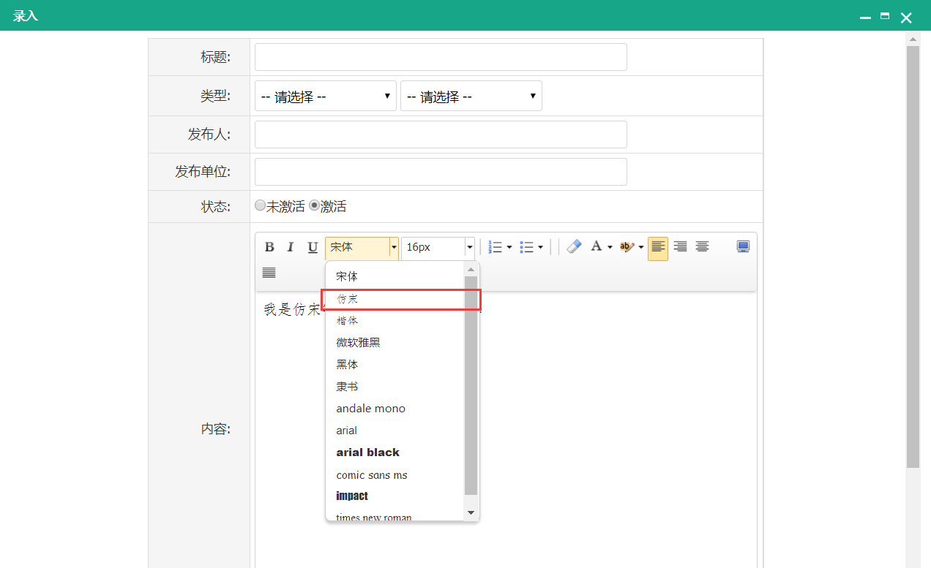Open the font color palette arrow
The width and height of the screenshot is (931, 568).
click(x=610, y=248)
